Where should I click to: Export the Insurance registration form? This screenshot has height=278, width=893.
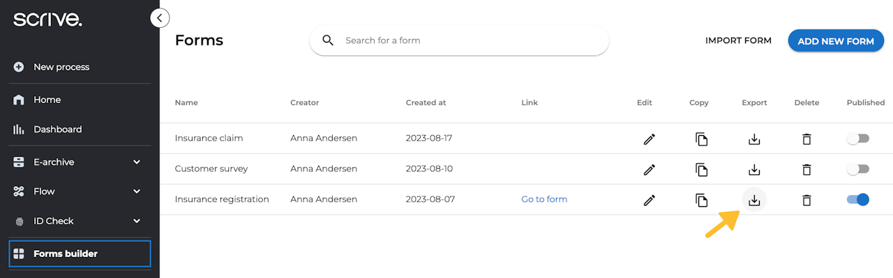753,200
